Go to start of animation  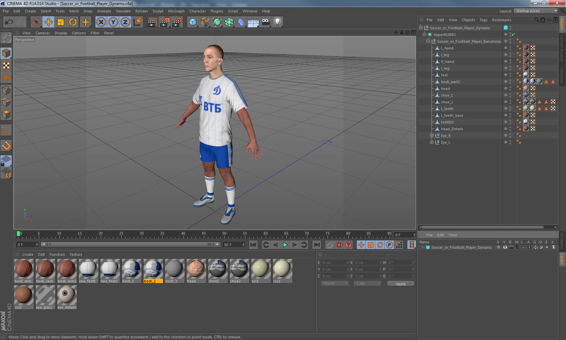click(253, 245)
